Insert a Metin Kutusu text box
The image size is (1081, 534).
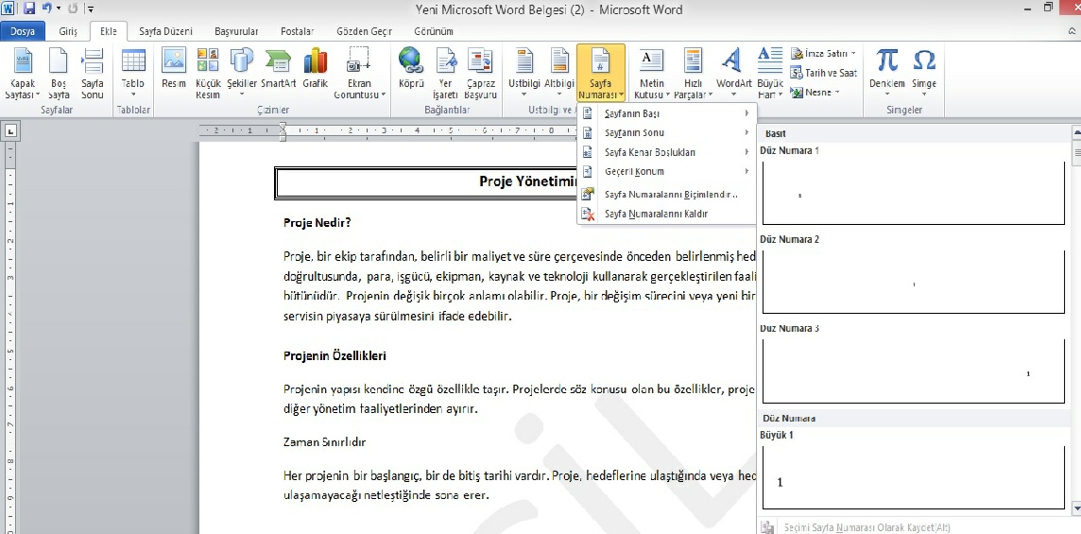(651, 74)
